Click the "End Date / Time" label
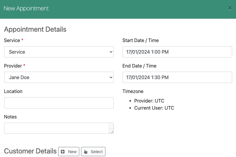Image resolution: width=236 pixels, height=157 pixels. pyautogui.click(x=139, y=66)
